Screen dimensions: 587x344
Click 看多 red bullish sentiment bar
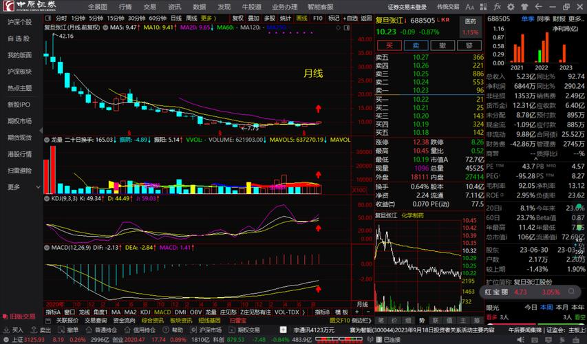pyautogui.click(x=511, y=324)
